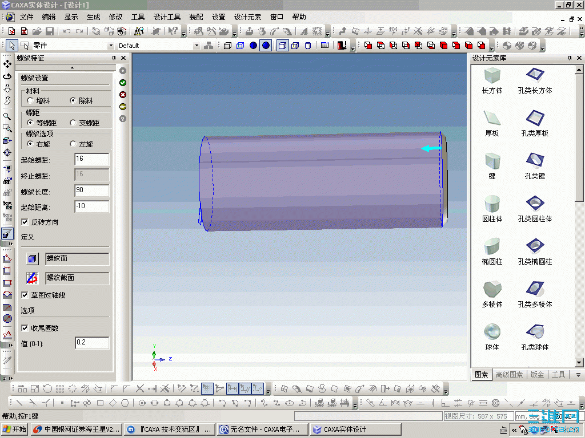Open the 帮助 menu
The image size is (585, 438).
pos(299,17)
